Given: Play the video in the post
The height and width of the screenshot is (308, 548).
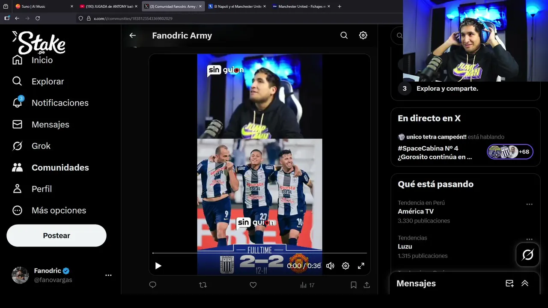Looking at the screenshot, I should click(158, 266).
